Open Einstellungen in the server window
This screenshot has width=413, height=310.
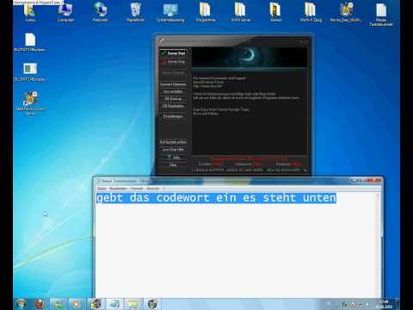pyautogui.click(x=173, y=116)
